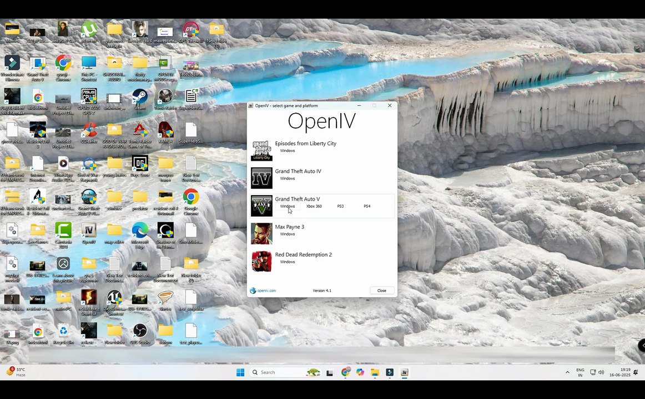Select the GPU Tweak desktop shortcut

[x=191, y=32]
